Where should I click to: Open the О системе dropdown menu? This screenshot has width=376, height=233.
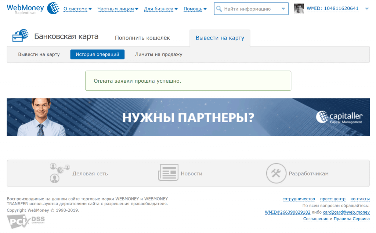pyautogui.click(x=77, y=9)
